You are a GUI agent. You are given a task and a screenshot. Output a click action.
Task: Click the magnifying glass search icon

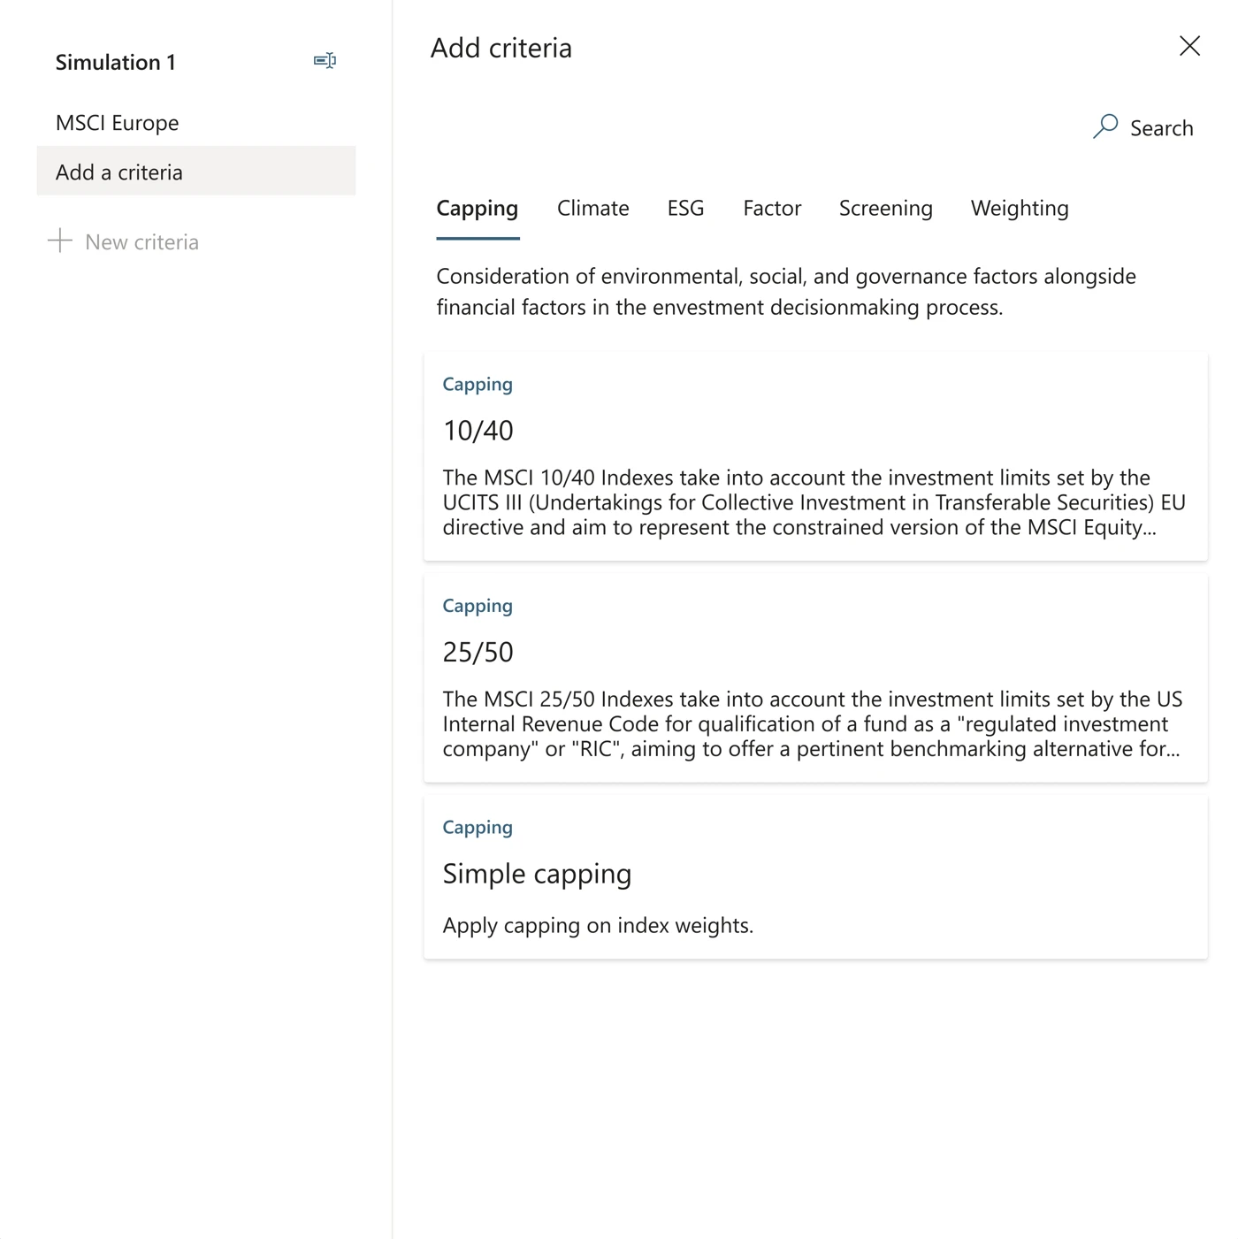coord(1105,126)
